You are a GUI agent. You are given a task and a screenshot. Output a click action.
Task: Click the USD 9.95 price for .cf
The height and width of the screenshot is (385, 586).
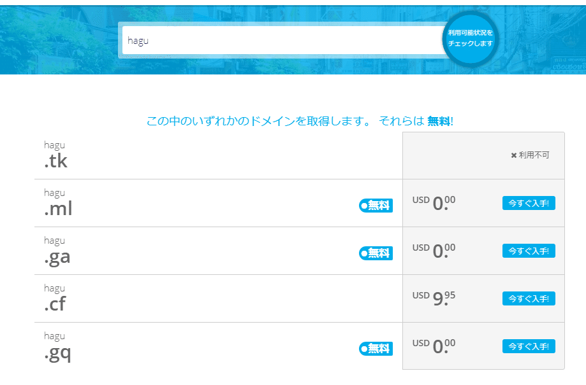pyautogui.click(x=434, y=298)
